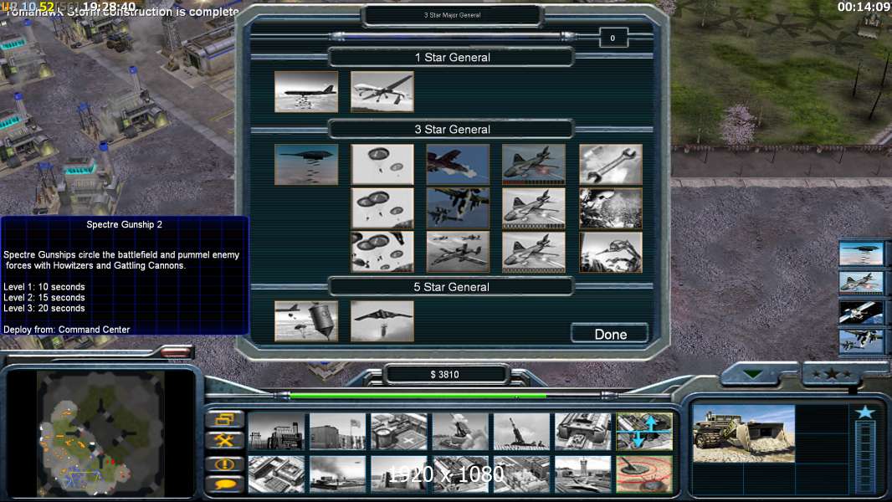Build the fire base cannon defense
The image size is (892, 502).
[x=521, y=432]
